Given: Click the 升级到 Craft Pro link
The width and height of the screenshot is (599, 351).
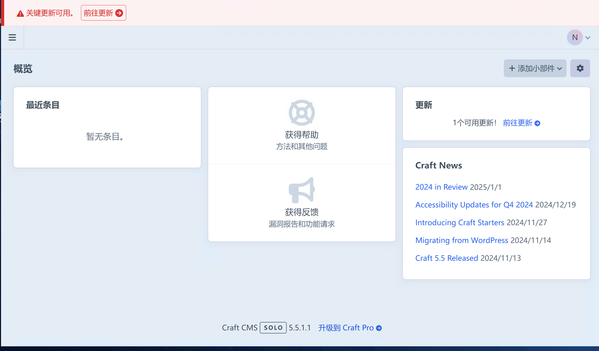Looking at the screenshot, I should [346, 328].
